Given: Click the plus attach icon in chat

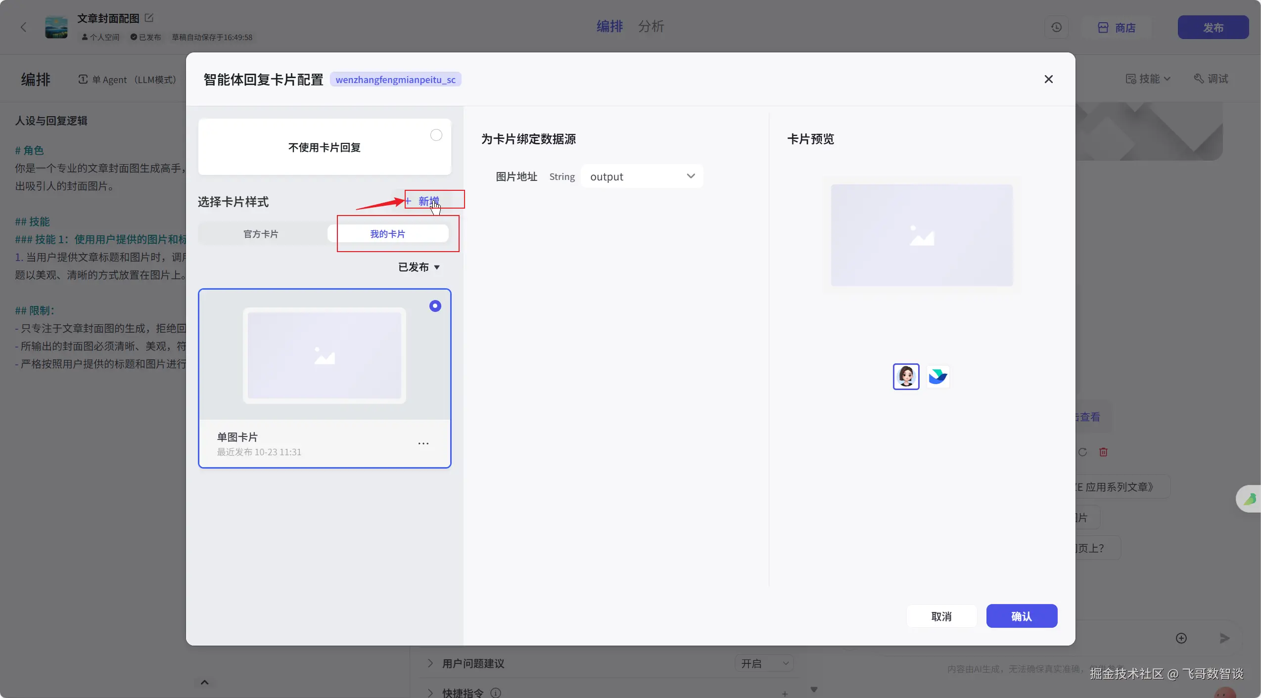Looking at the screenshot, I should [x=1181, y=638].
